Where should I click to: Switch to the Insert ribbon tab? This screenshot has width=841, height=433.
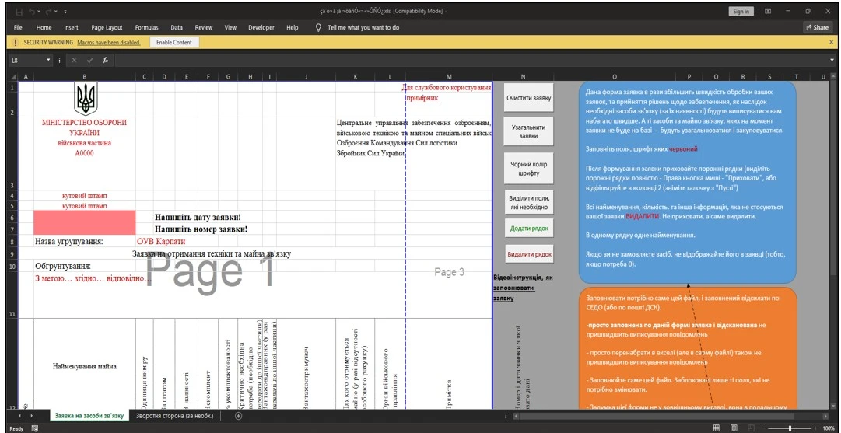pos(72,27)
